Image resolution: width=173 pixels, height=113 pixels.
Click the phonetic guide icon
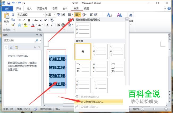[59, 15]
